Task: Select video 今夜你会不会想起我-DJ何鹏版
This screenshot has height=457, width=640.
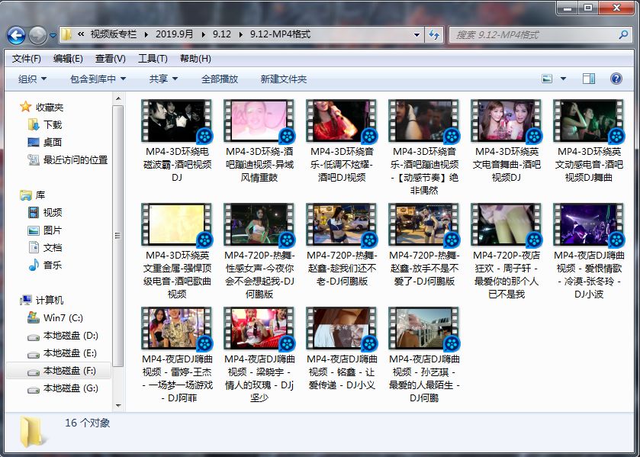Action: (259, 251)
